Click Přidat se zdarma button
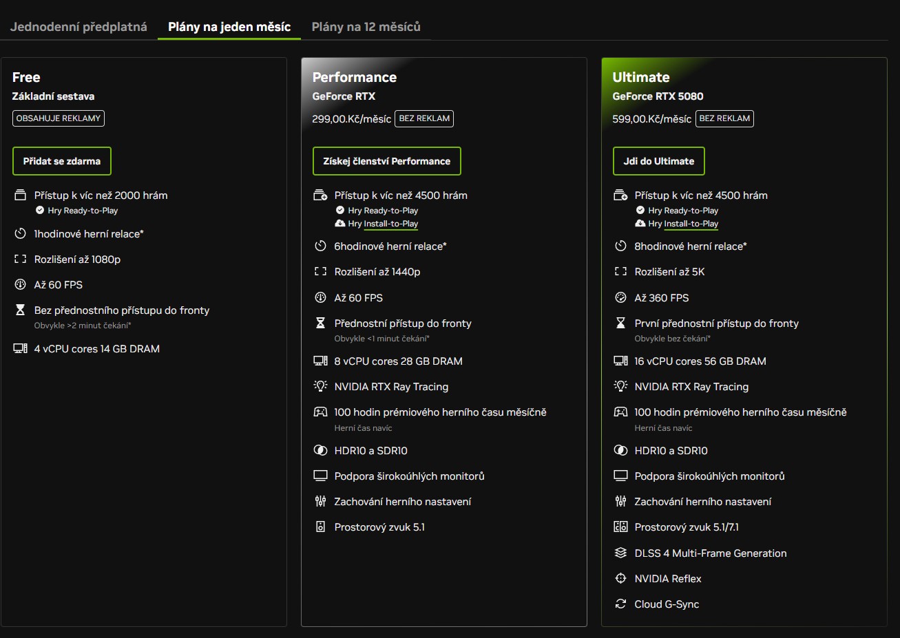Image resolution: width=900 pixels, height=638 pixels. [62, 161]
